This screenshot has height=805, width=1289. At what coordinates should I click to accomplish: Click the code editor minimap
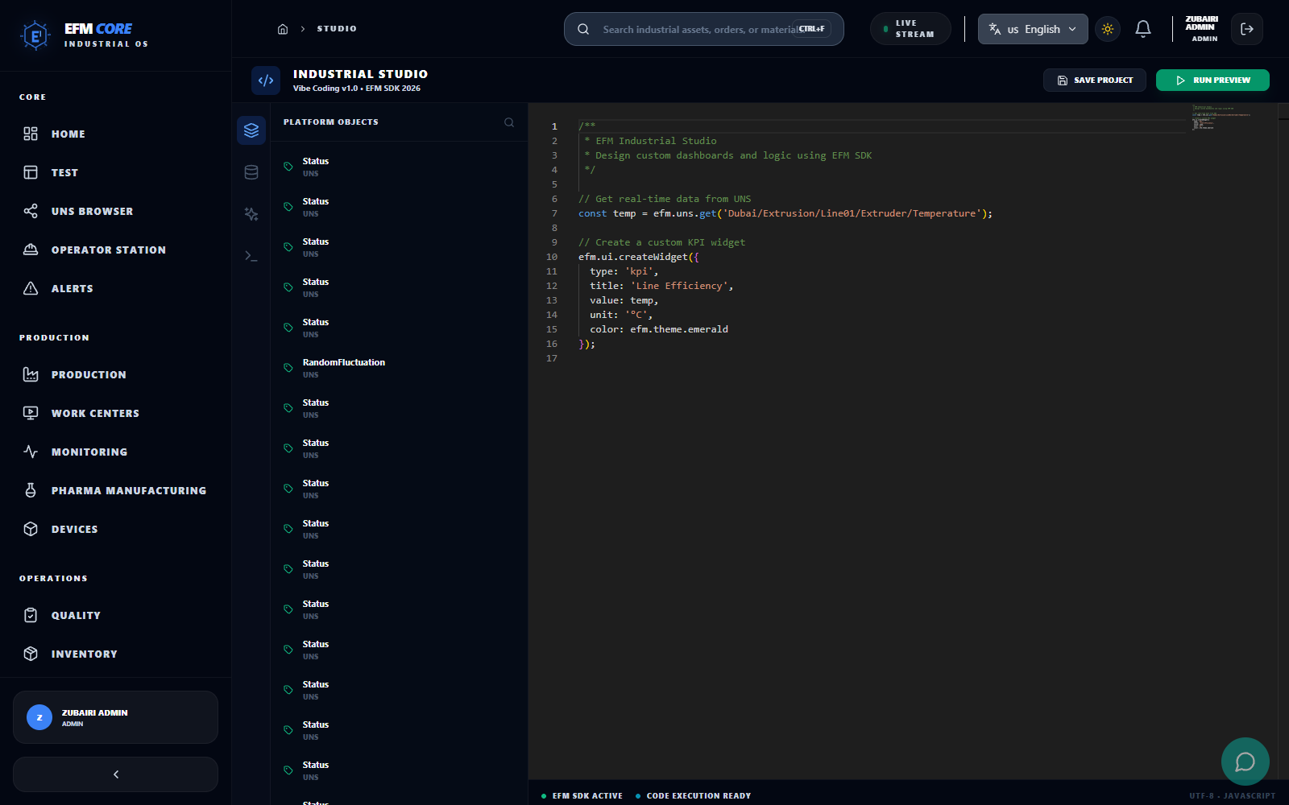click(1225, 117)
